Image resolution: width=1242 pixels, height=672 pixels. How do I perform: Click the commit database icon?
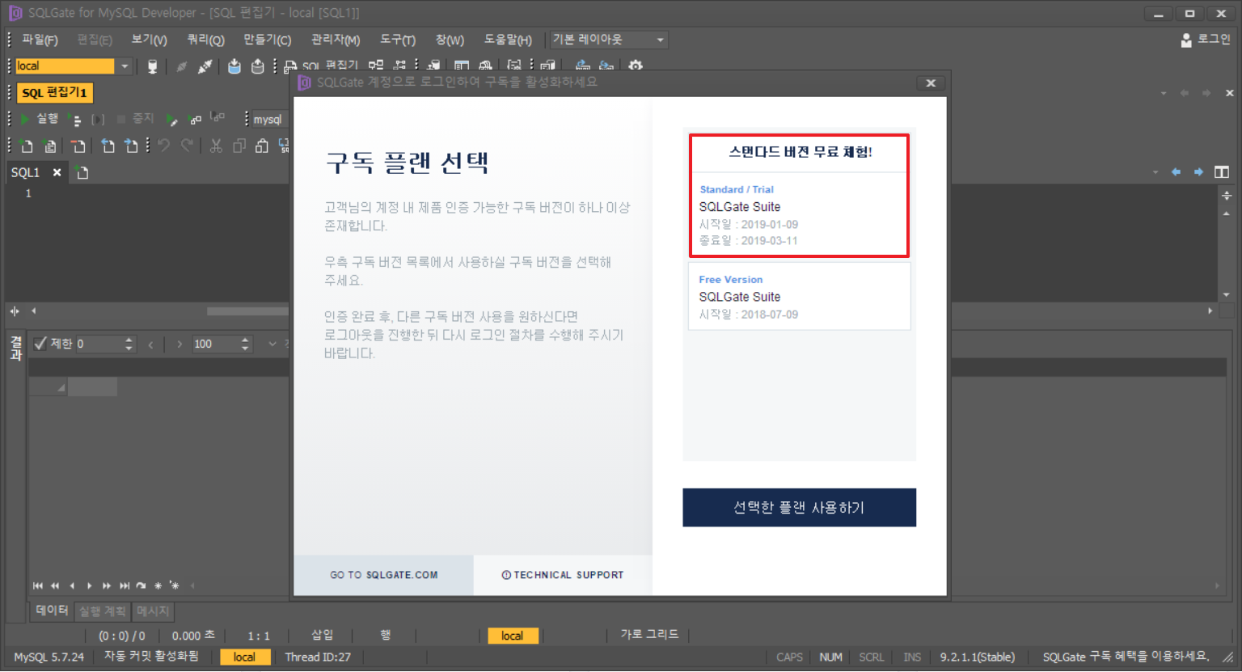(234, 66)
